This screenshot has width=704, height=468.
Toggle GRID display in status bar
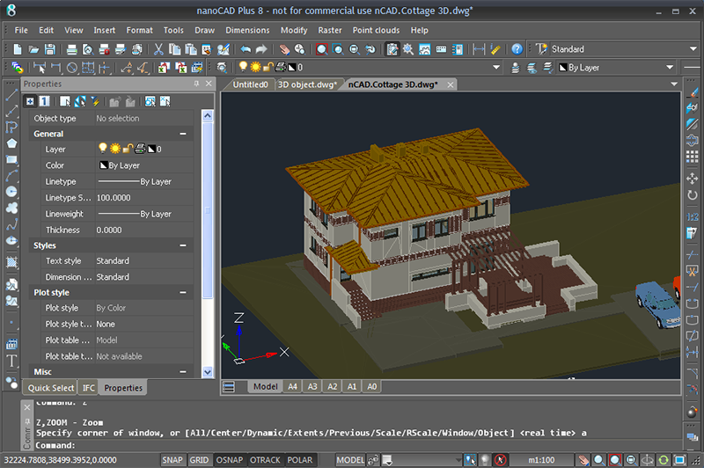point(200,460)
